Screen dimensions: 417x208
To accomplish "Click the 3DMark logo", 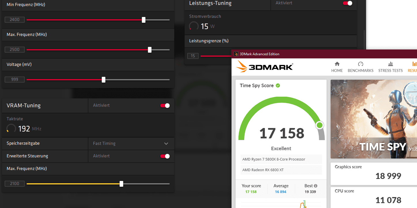I will point(264,66).
